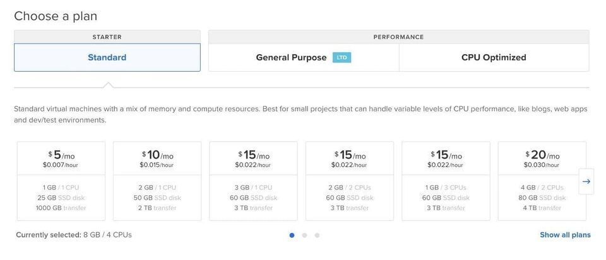Click the right arrow to see more plans

point(586,181)
